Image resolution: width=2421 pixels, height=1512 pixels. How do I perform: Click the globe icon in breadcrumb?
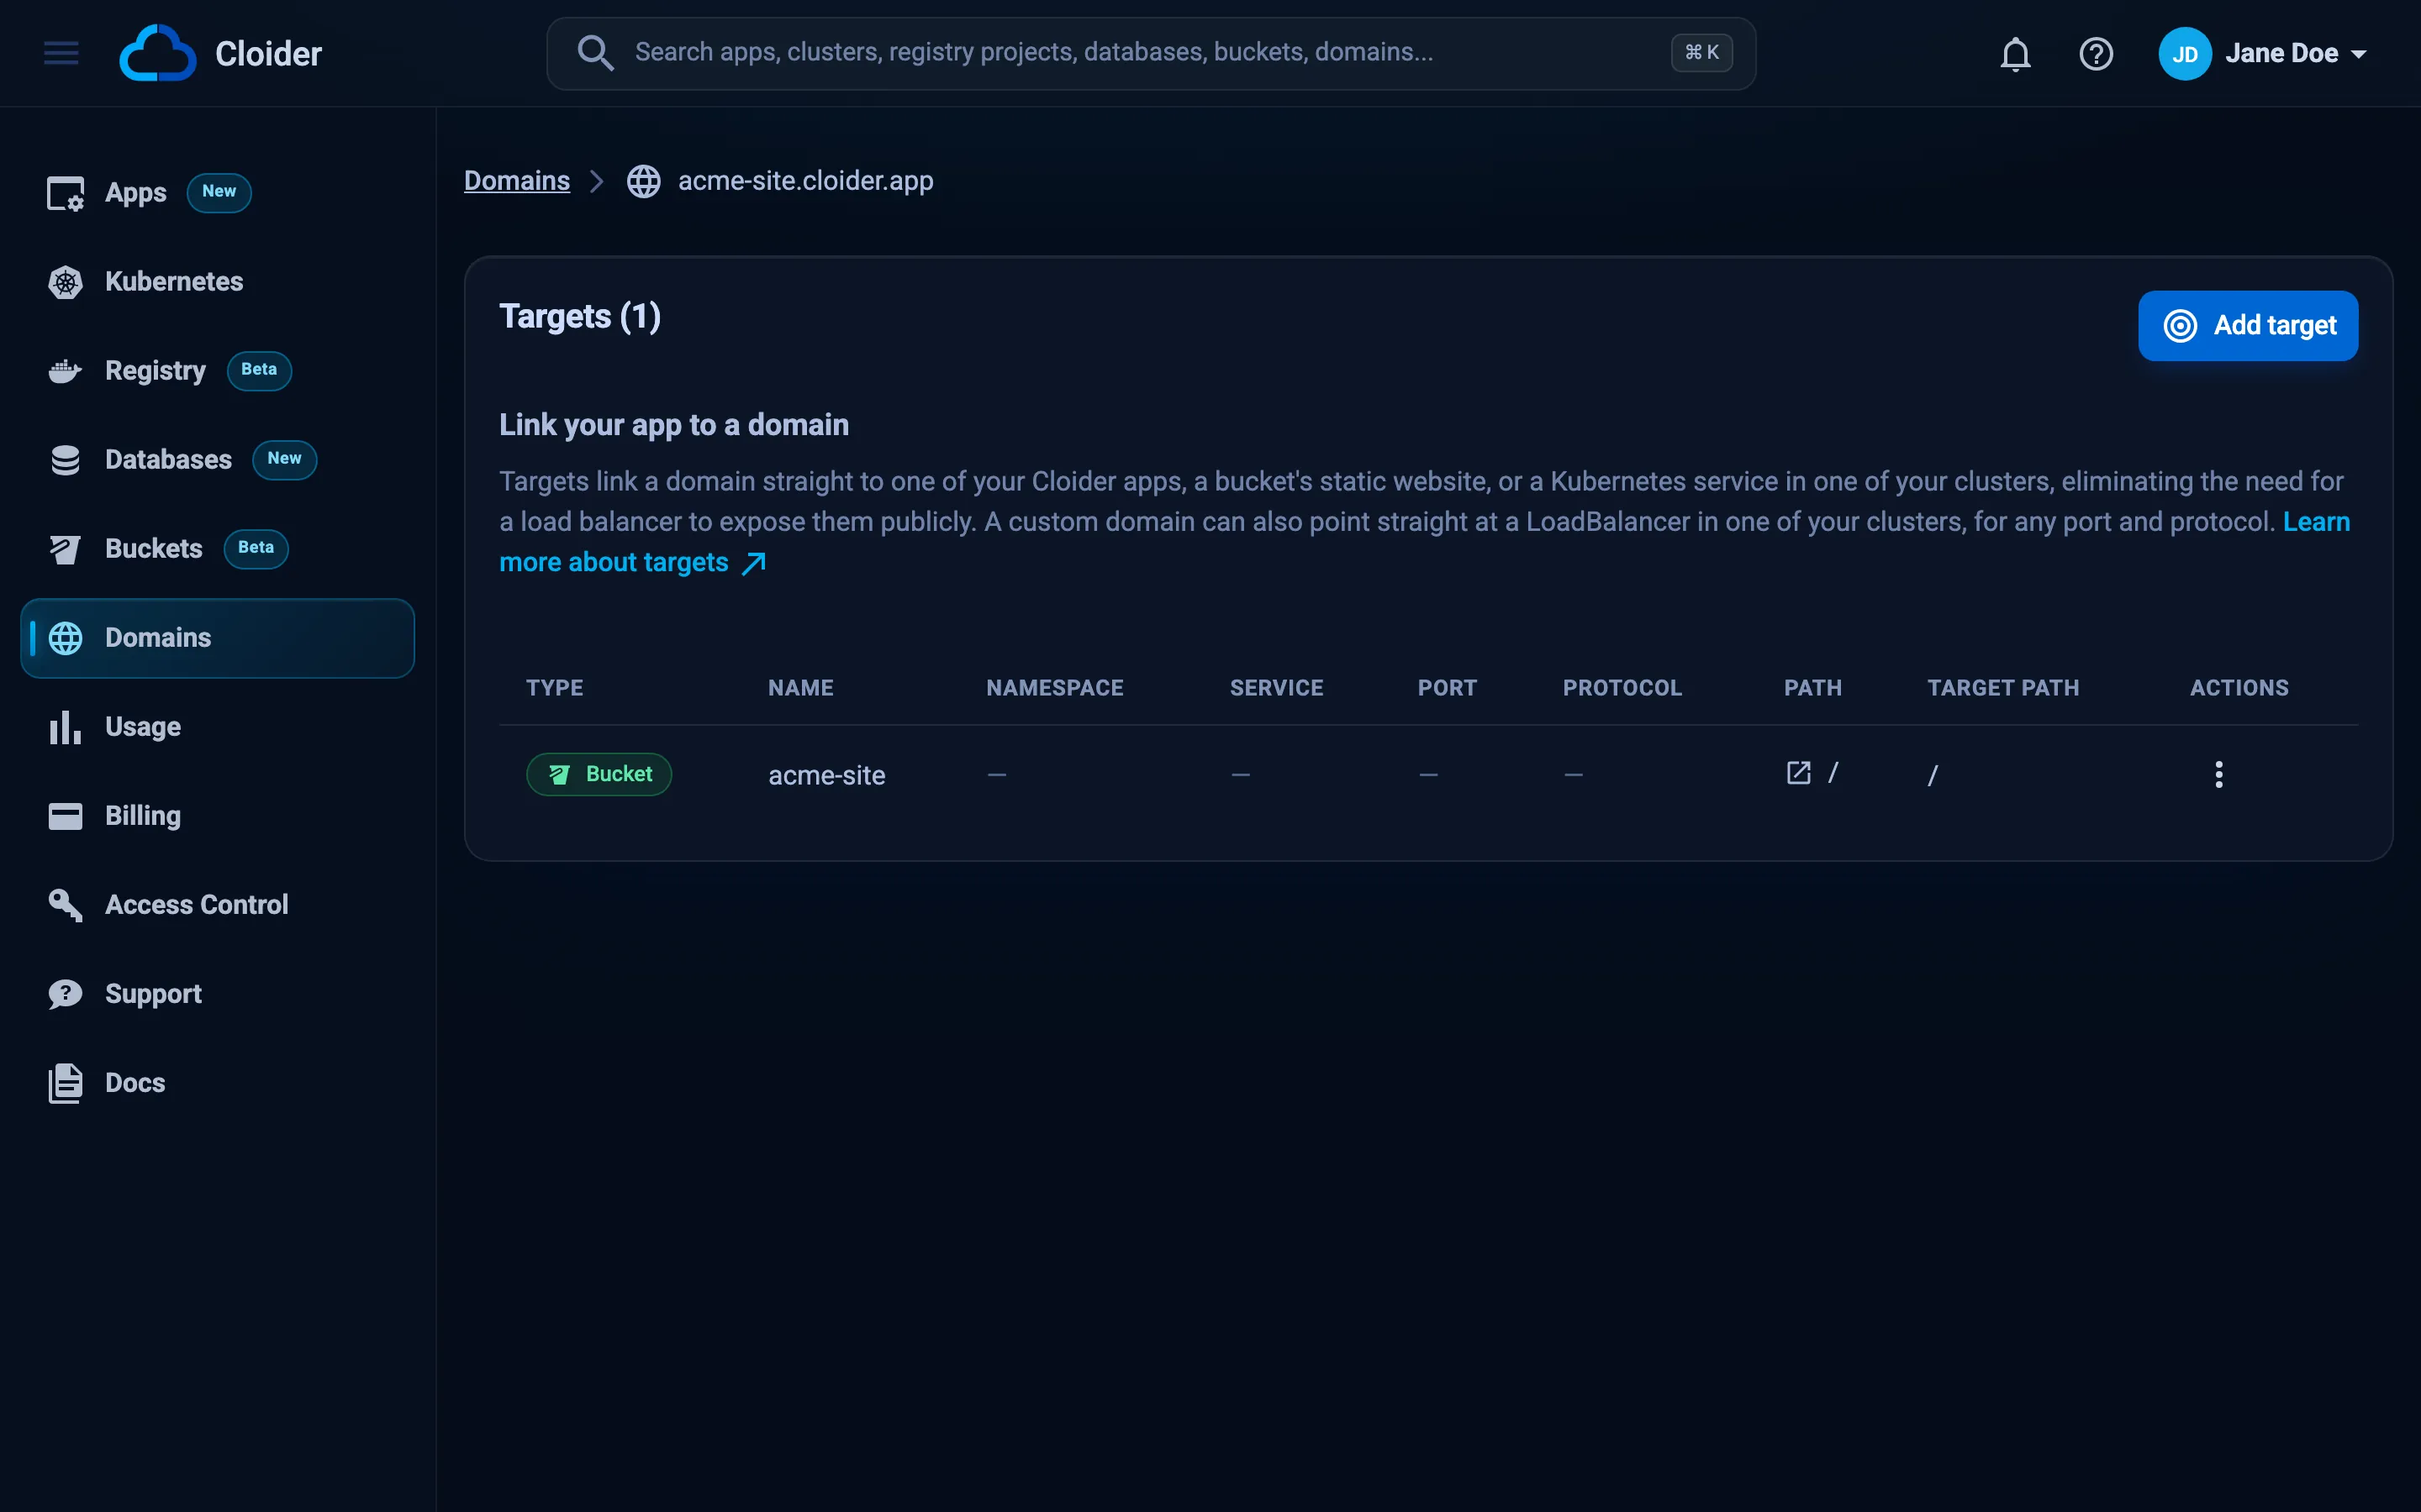pos(643,181)
